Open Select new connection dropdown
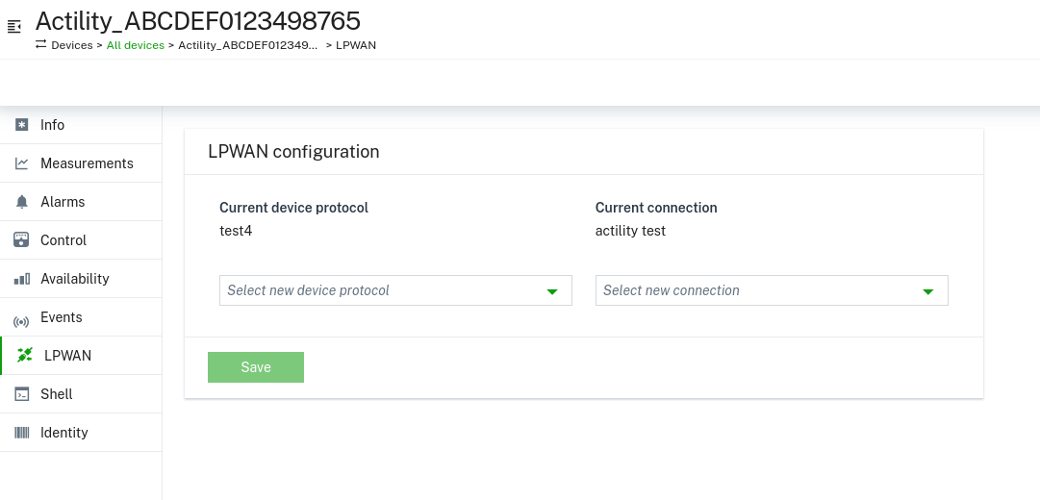Viewport: 1040px width, 500px height. point(772,290)
